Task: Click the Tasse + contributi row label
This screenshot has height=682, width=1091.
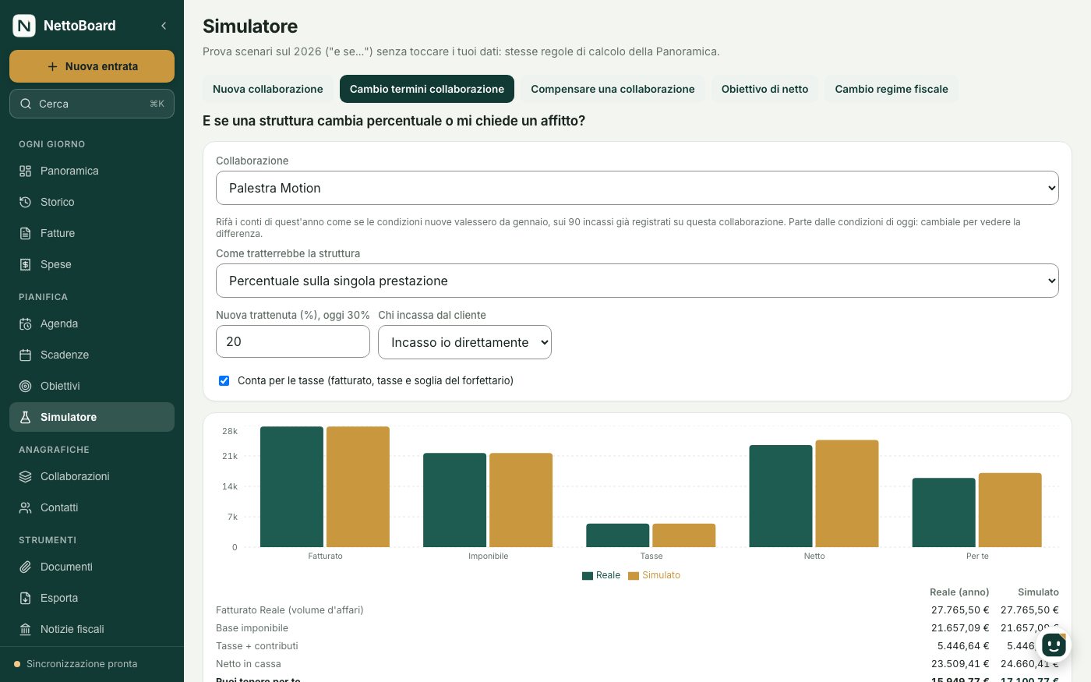Action: [x=257, y=646]
